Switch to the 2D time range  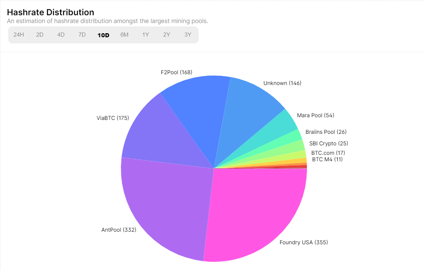click(x=40, y=35)
